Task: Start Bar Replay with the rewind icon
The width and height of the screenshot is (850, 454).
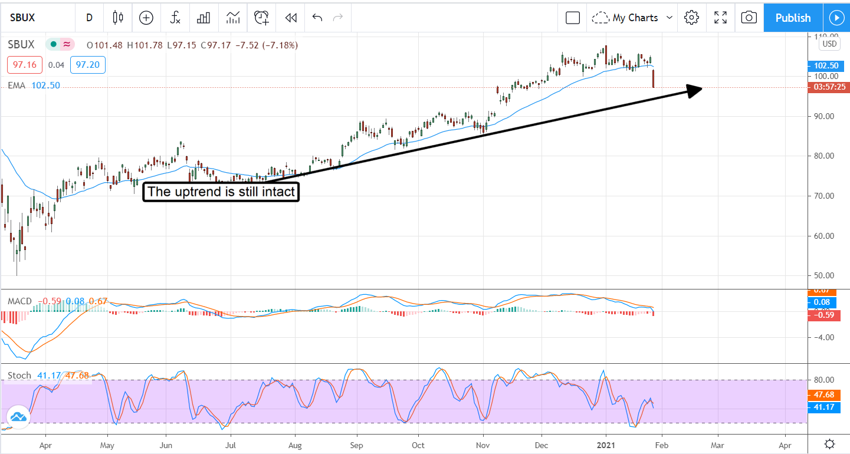Action: click(x=290, y=18)
